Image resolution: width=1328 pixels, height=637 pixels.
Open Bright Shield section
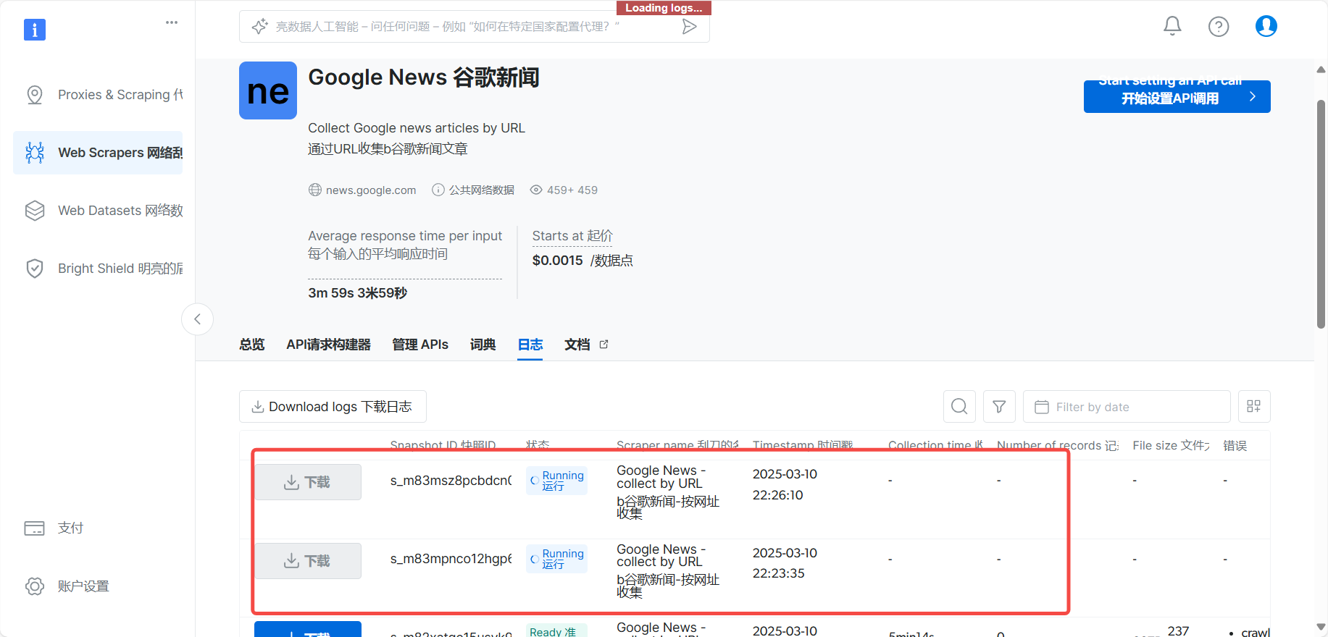pyautogui.click(x=98, y=269)
